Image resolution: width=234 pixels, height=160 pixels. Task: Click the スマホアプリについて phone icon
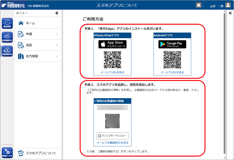pos(21,153)
